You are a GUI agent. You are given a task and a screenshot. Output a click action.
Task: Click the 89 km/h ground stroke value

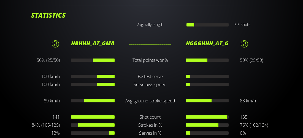click(52, 101)
